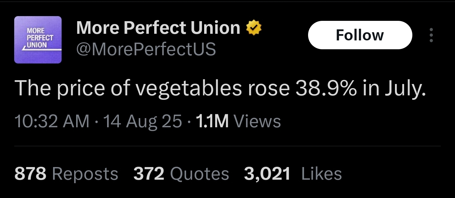
Task: View the 1.1M view count
Action: click(212, 122)
